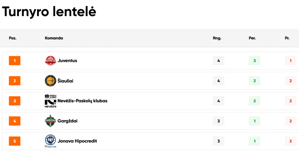The image size is (299, 152).
Task: Open the Jonava Hipocredit team page
Action: 77,141
